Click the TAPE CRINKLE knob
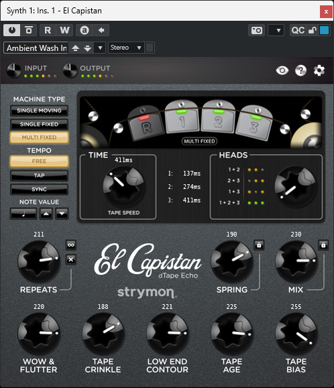334x388 pixels. tap(103, 334)
